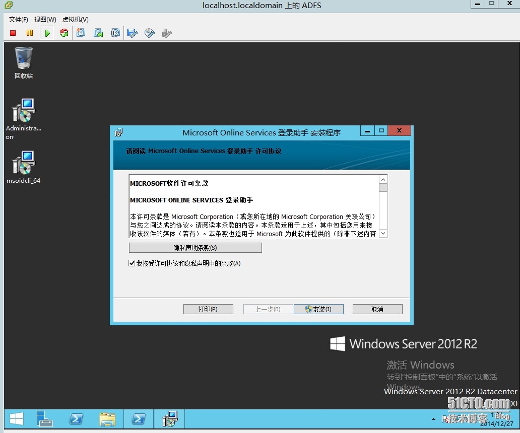Click license text scrollbar up arrow
Image resolution: width=520 pixels, height=433 pixels.
[383, 179]
